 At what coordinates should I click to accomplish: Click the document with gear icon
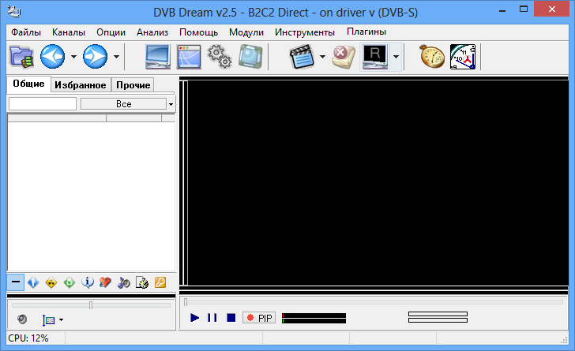click(x=142, y=282)
